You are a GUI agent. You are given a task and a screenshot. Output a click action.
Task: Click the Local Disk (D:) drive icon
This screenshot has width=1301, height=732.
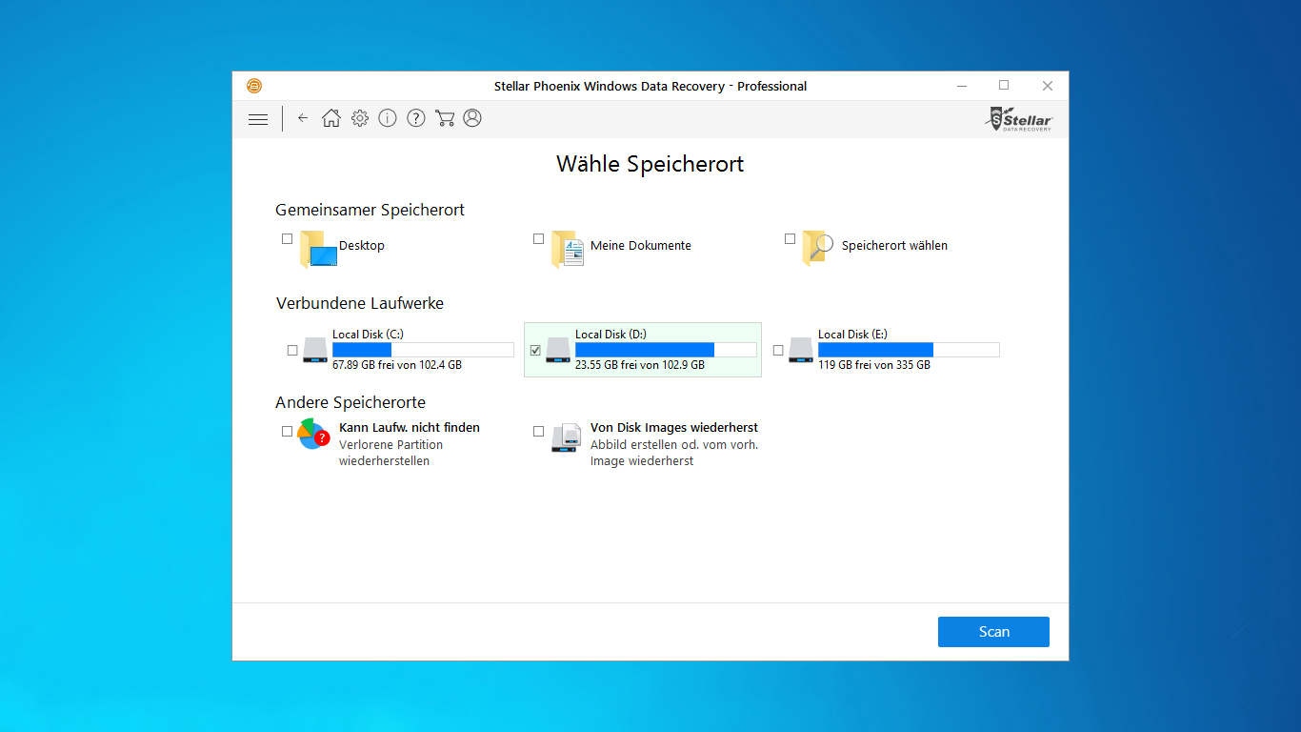click(x=558, y=351)
